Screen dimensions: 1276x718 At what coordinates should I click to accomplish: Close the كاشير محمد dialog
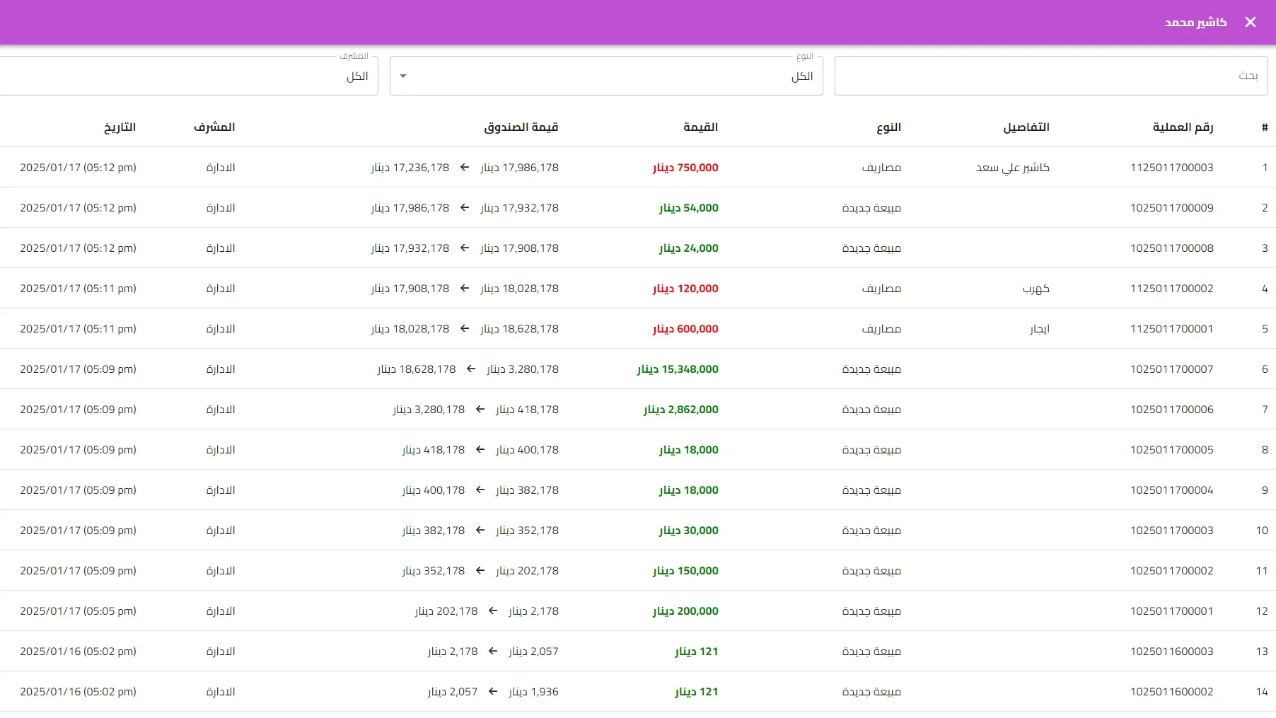[x=1251, y=22]
